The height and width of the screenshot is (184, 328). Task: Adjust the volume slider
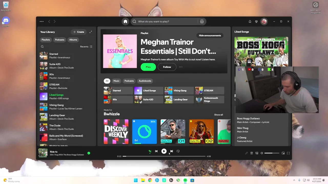click(272, 153)
